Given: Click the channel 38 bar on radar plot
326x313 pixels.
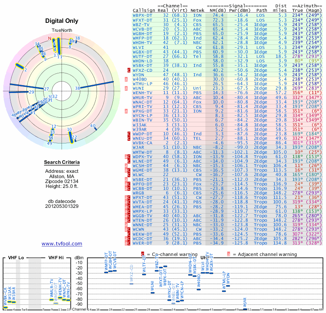Looking at the screenshot, I should pos(97,85).
